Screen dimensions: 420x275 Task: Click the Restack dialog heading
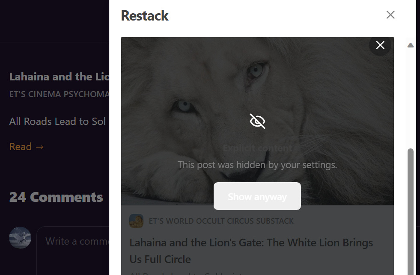(x=144, y=15)
